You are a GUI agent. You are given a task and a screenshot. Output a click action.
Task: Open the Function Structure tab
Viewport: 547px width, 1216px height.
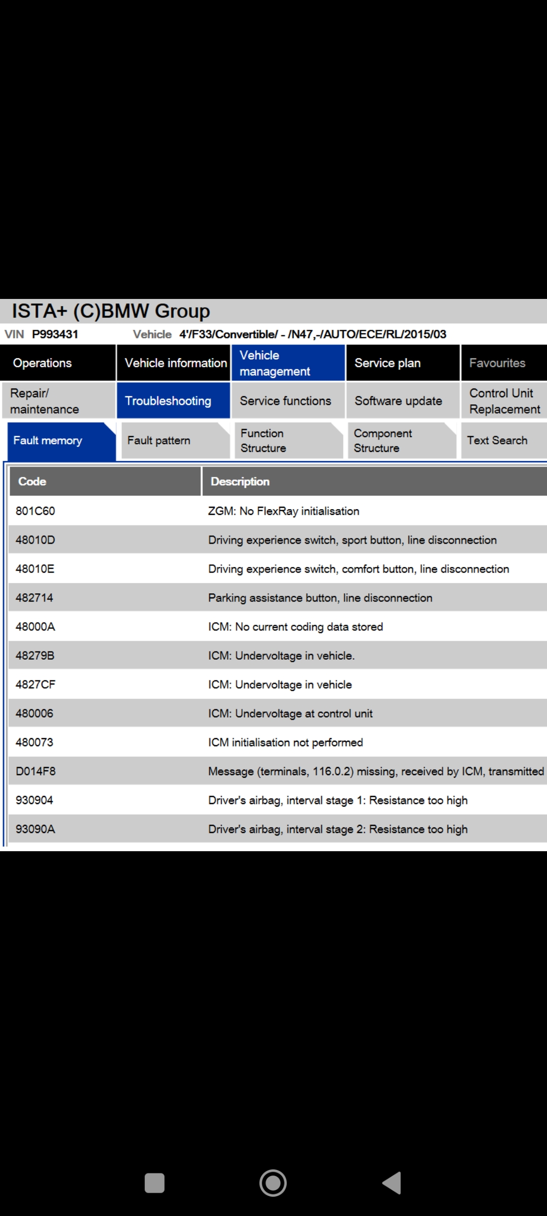[x=289, y=440]
